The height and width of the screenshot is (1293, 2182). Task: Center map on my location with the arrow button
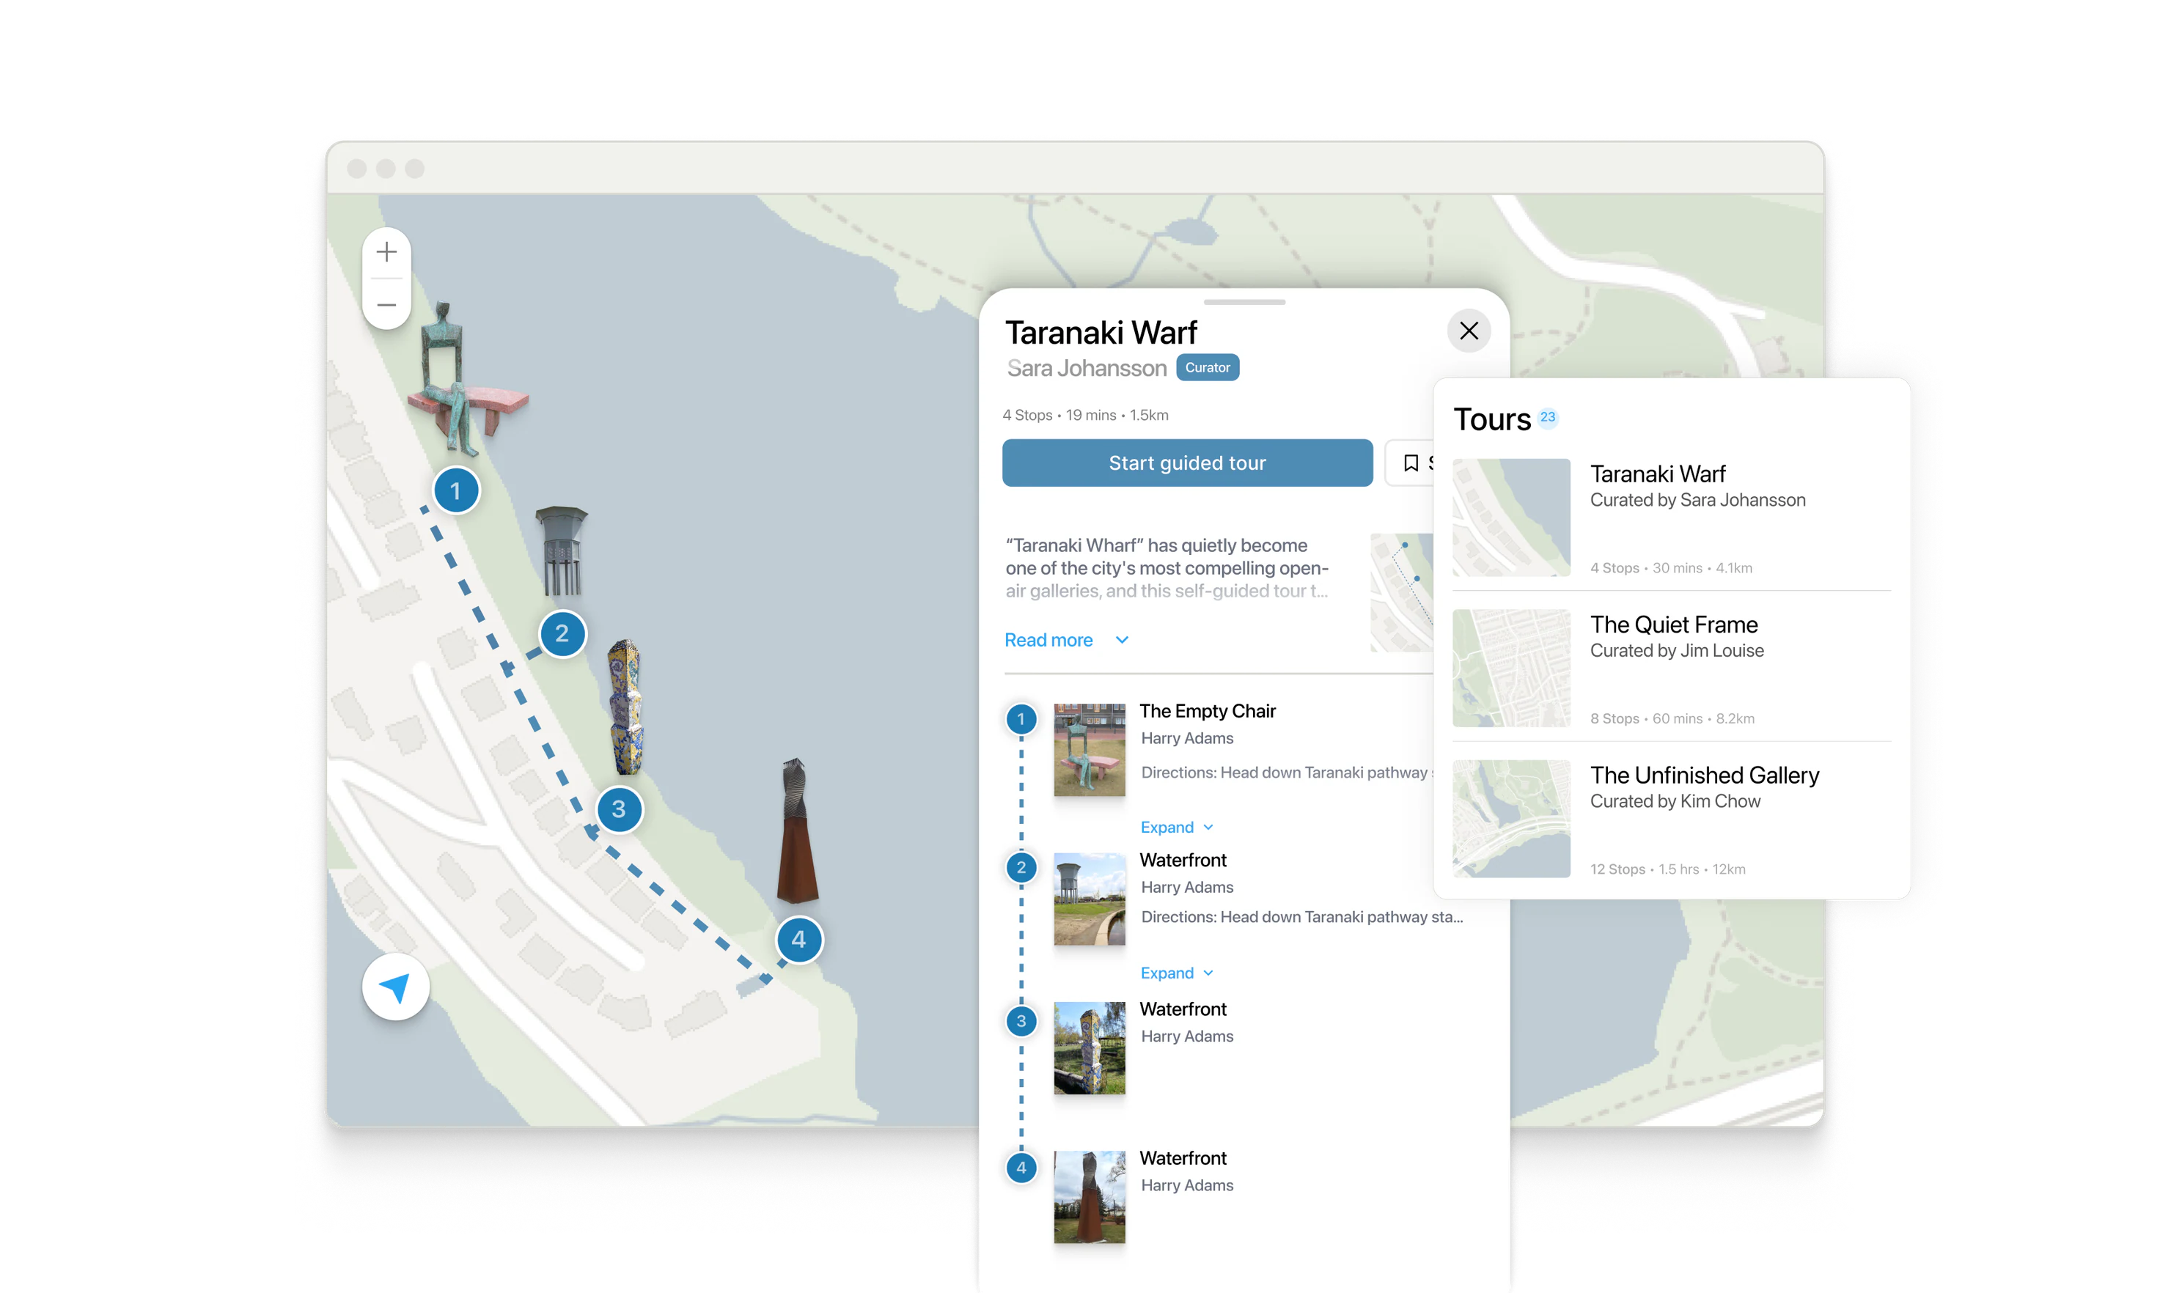click(396, 987)
